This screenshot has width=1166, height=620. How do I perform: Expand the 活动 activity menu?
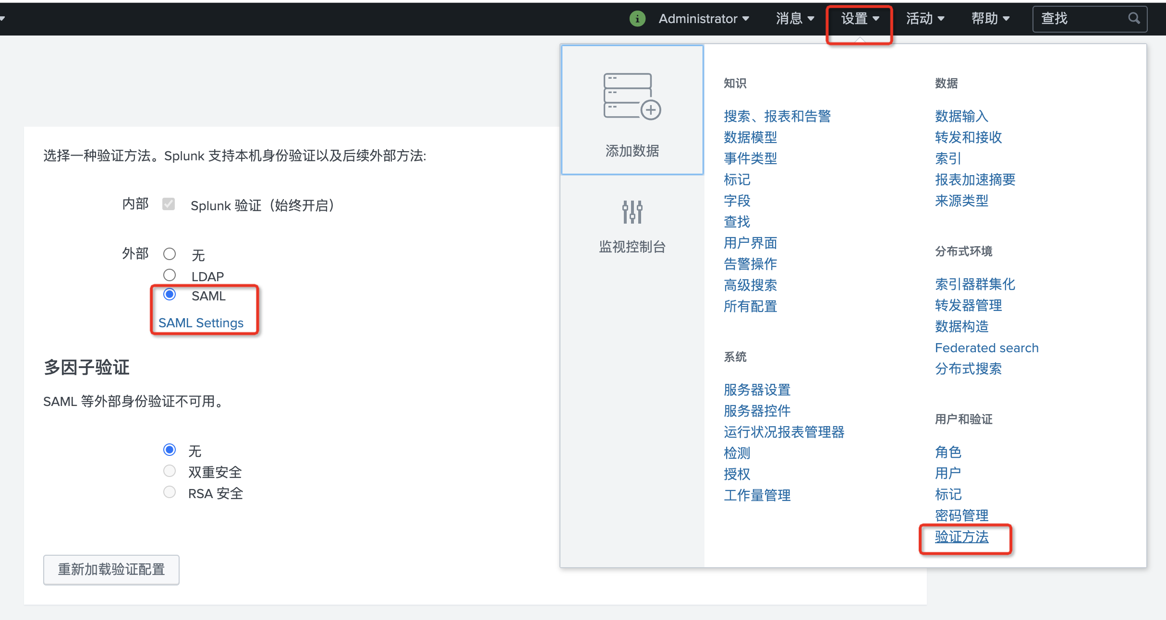[925, 19]
